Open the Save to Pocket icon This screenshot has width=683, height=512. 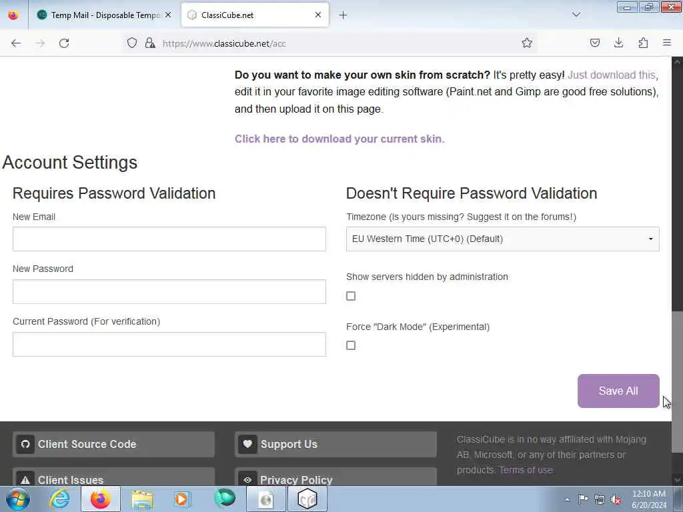click(594, 43)
